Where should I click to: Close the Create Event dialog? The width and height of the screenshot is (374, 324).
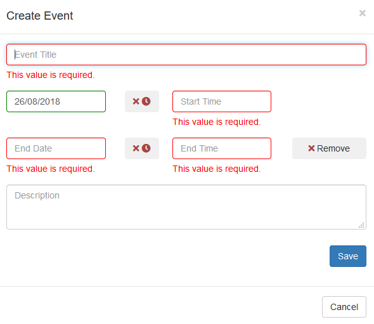[363, 13]
